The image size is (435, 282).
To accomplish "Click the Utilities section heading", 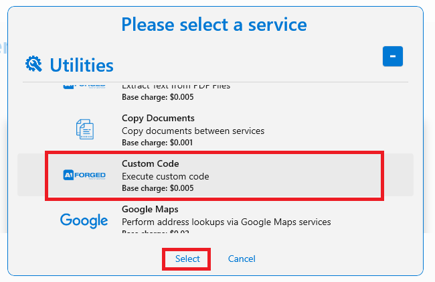I will click(x=82, y=65).
